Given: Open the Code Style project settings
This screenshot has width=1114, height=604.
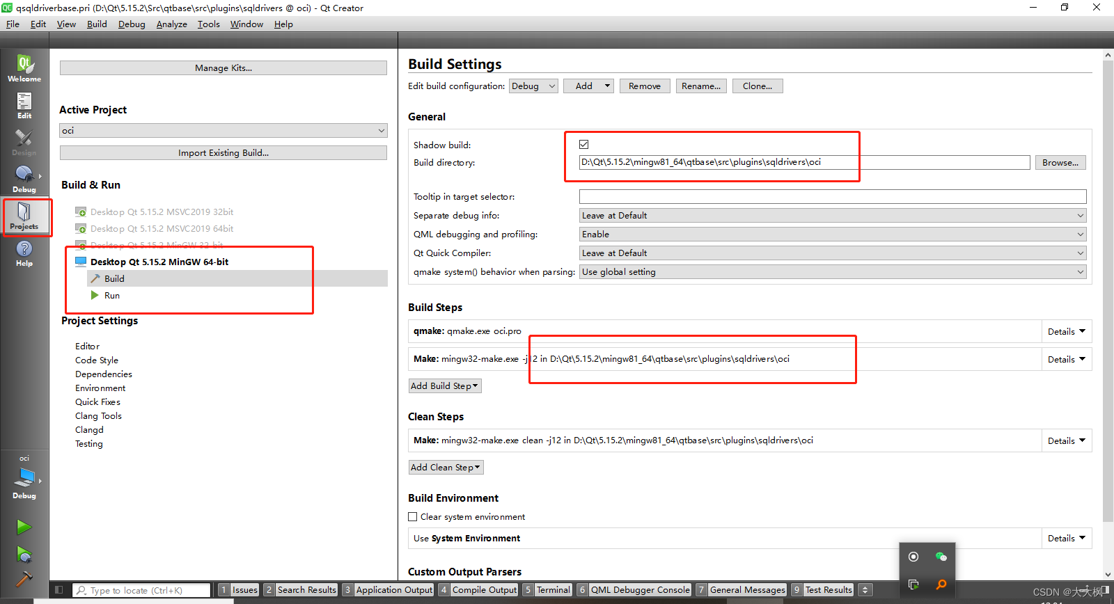Looking at the screenshot, I should pos(97,360).
